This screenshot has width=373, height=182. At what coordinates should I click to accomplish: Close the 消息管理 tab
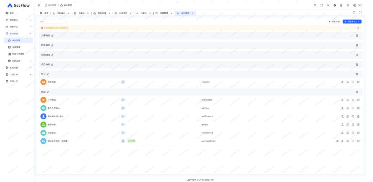point(171,13)
